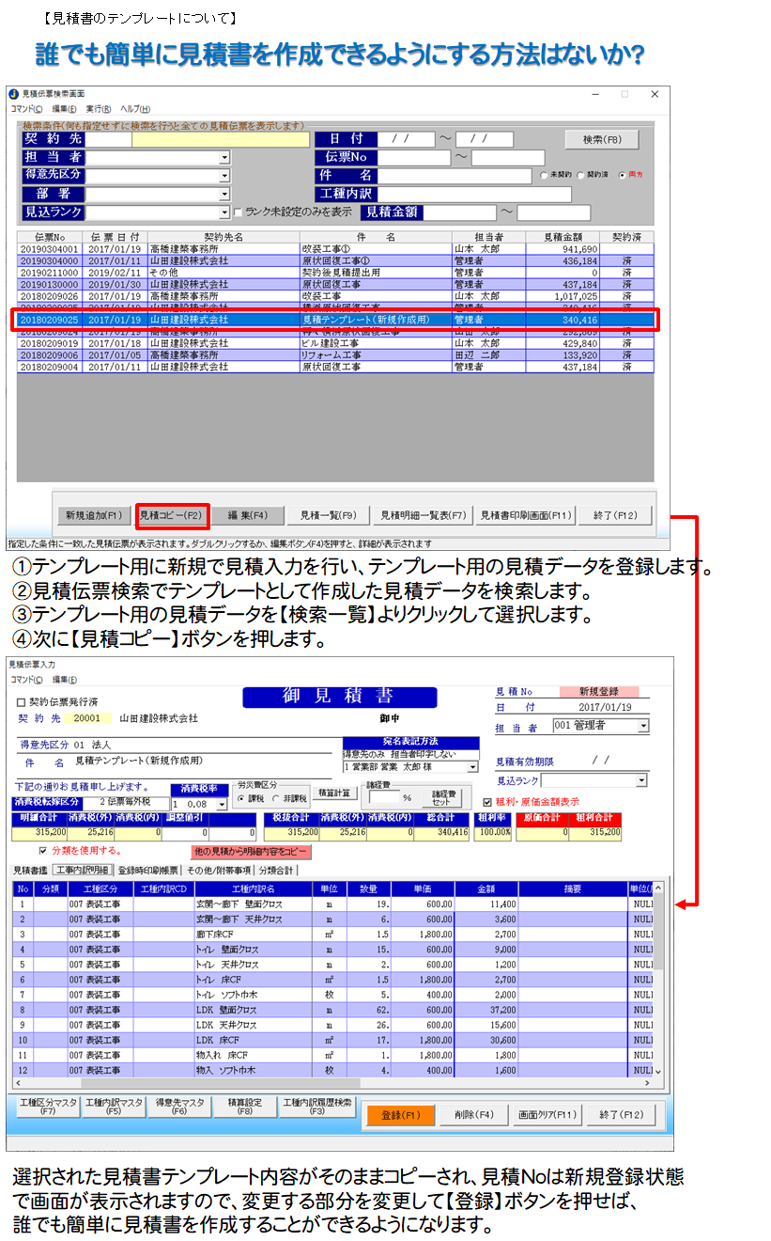Check ランク未設定のみを表示 checkbox
771x1241 pixels.
click(x=238, y=212)
